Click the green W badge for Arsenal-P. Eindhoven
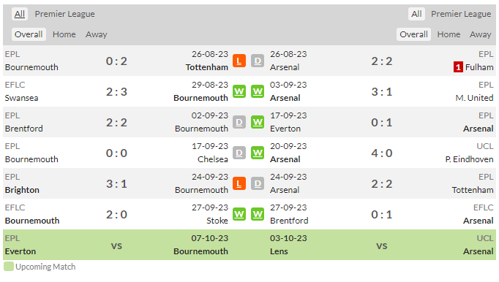 pyautogui.click(x=258, y=153)
